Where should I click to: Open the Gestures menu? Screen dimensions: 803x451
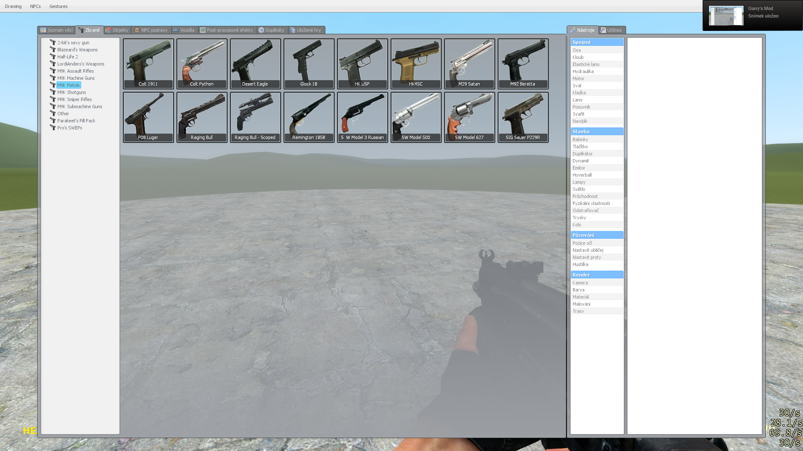tap(59, 6)
